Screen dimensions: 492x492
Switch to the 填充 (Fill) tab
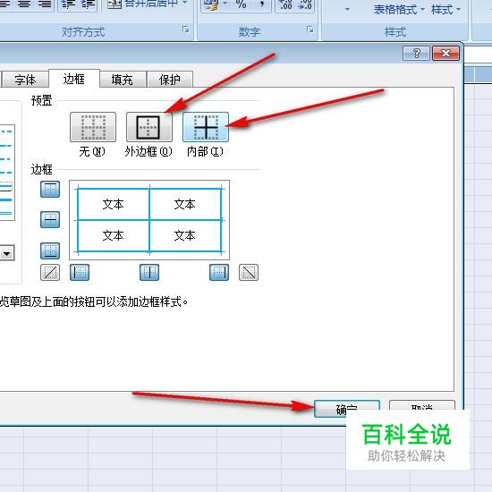[x=123, y=80]
